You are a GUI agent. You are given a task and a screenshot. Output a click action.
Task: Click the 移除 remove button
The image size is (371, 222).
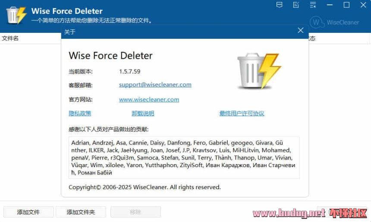[135, 212]
